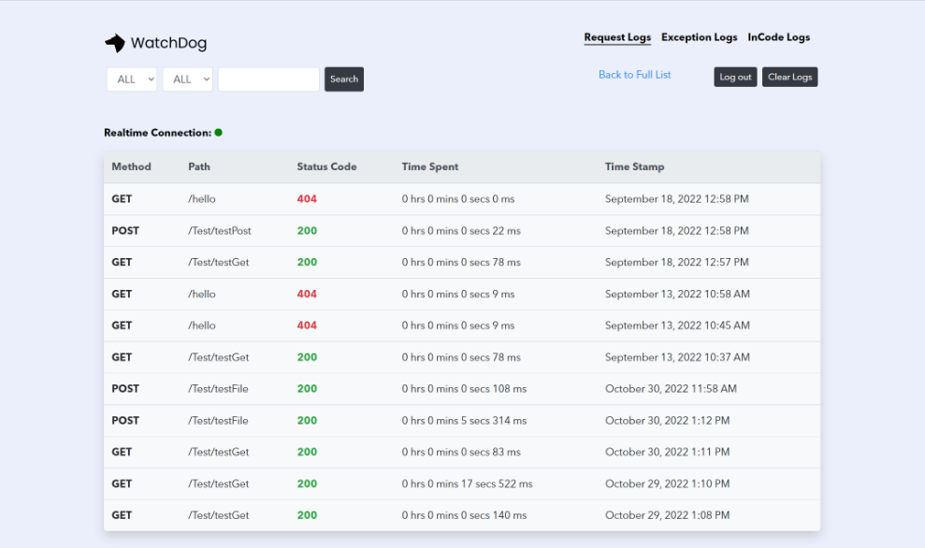
Task: Switch to the Request Logs tab
Action: (617, 37)
